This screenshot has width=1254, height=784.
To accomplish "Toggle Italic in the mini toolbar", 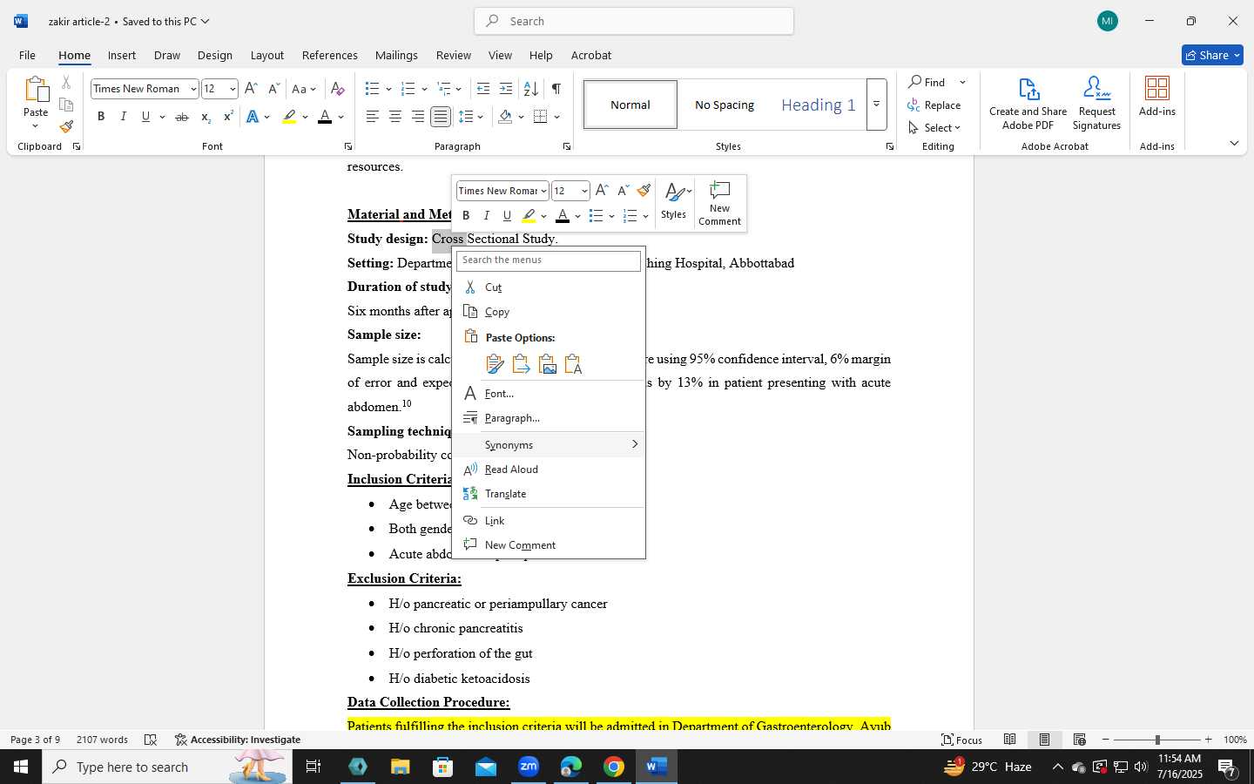I will 486,216.
